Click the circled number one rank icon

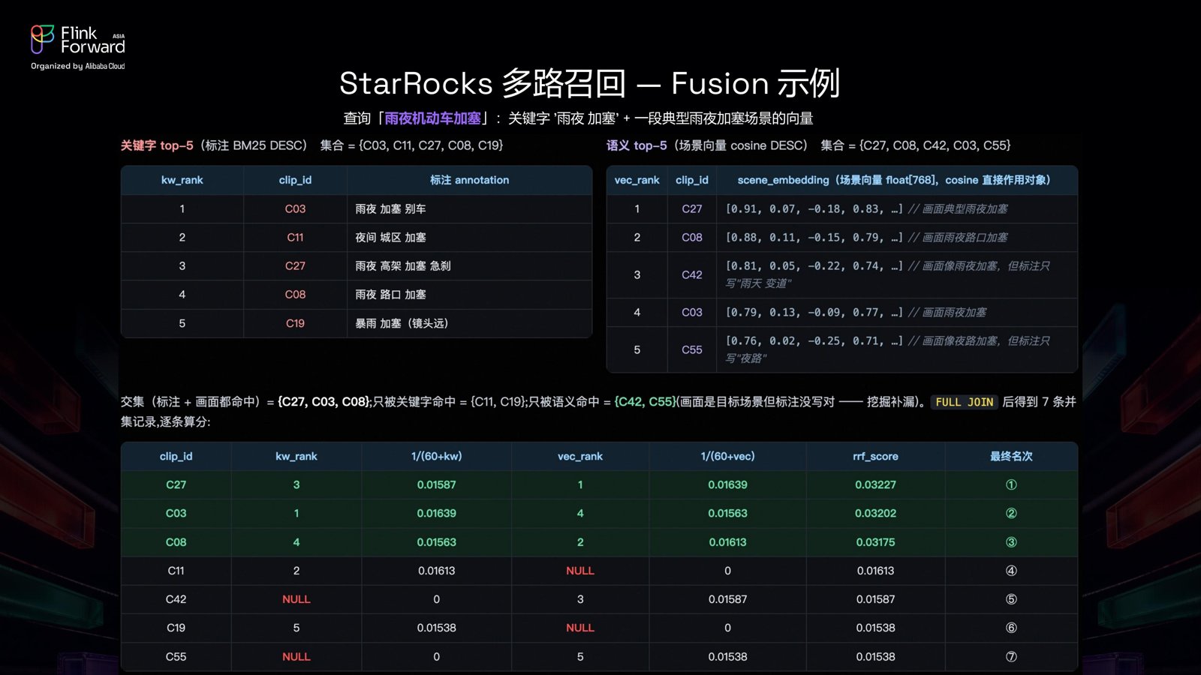(x=1011, y=484)
